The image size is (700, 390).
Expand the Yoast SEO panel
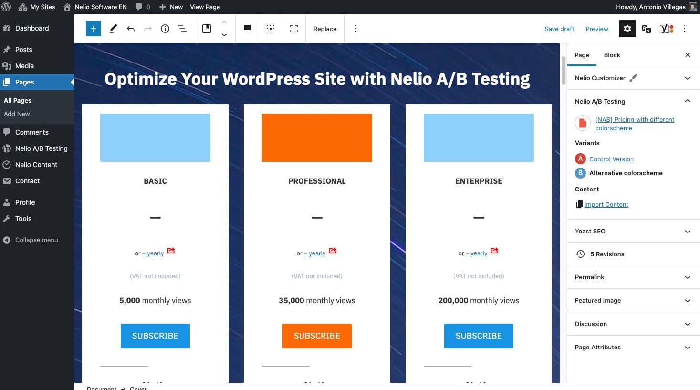point(634,231)
